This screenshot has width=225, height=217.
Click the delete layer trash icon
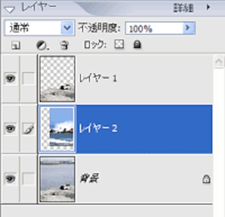tap(64, 45)
